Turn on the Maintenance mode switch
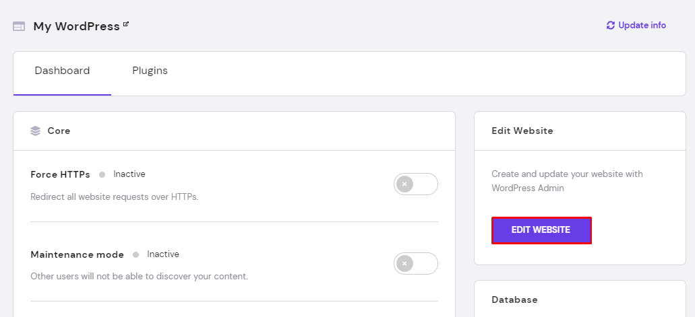The height and width of the screenshot is (317, 695). click(x=415, y=263)
